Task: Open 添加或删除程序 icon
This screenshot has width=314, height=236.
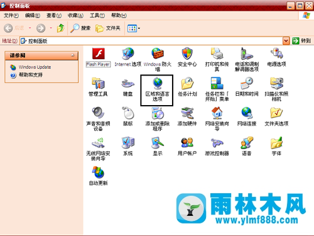Action: point(158,119)
